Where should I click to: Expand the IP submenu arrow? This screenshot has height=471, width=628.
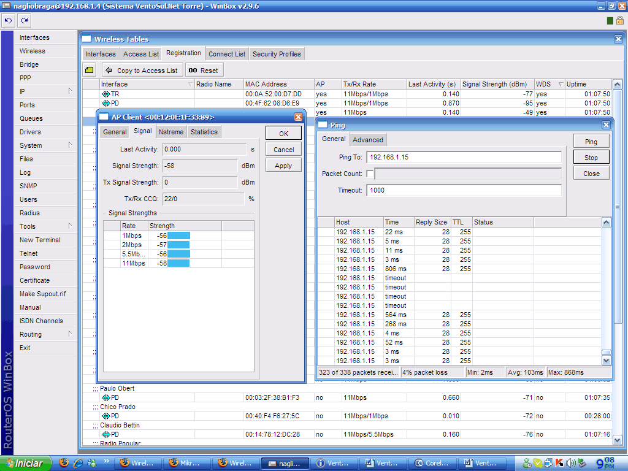point(70,91)
